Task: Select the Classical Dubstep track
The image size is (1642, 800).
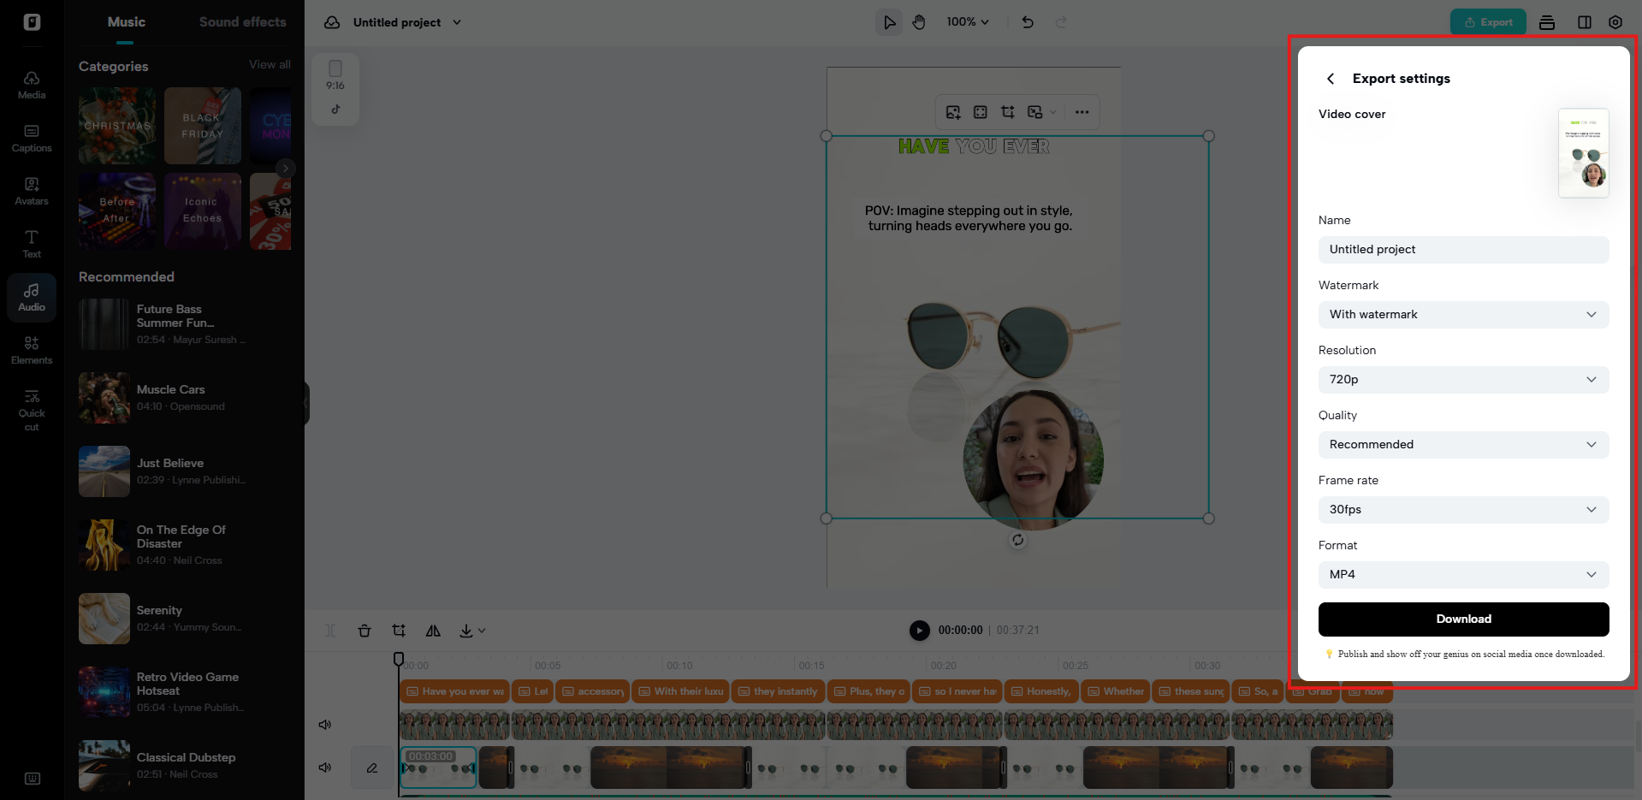Action: point(183,766)
